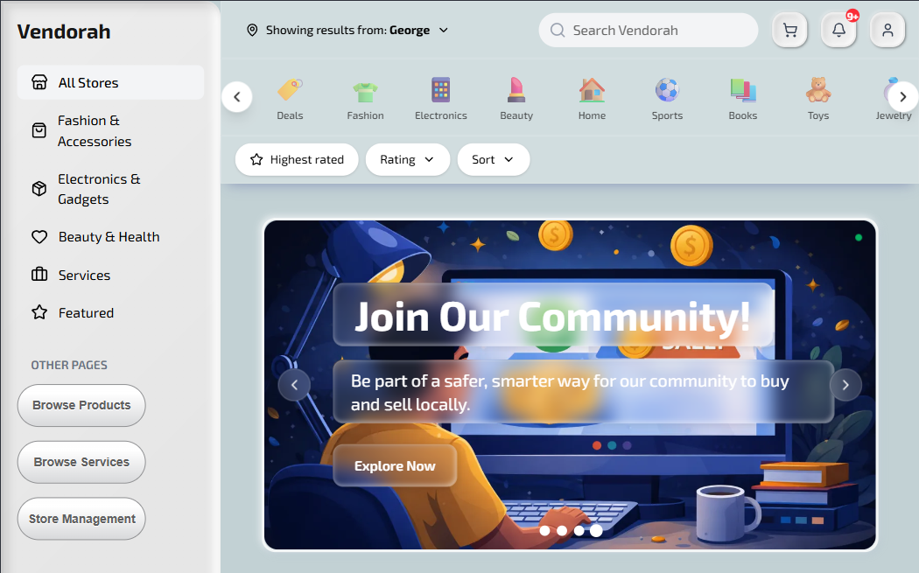Expand the Rating dropdown

tap(407, 159)
